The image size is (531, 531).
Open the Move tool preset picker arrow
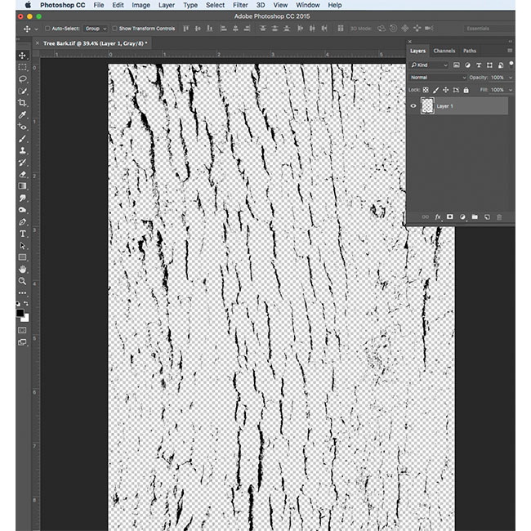pos(36,29)
